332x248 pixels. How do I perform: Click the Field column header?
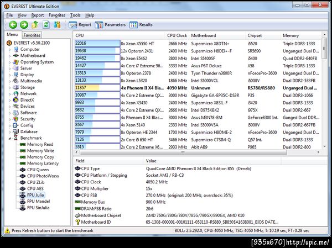[x=108, y=161]
